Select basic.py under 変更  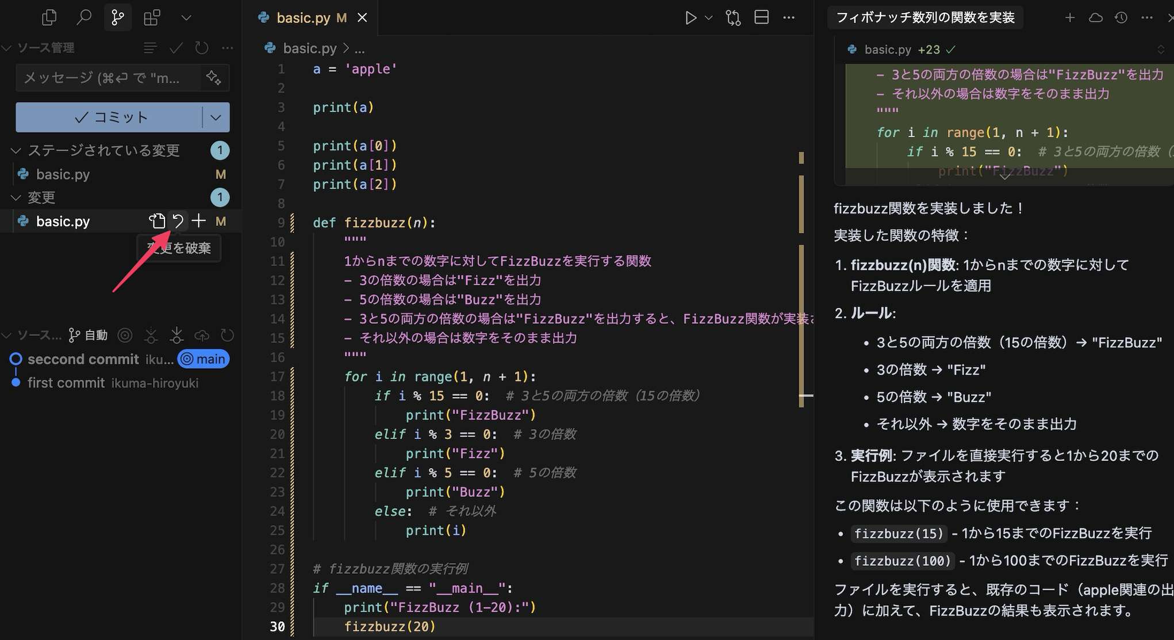[63, 221]
